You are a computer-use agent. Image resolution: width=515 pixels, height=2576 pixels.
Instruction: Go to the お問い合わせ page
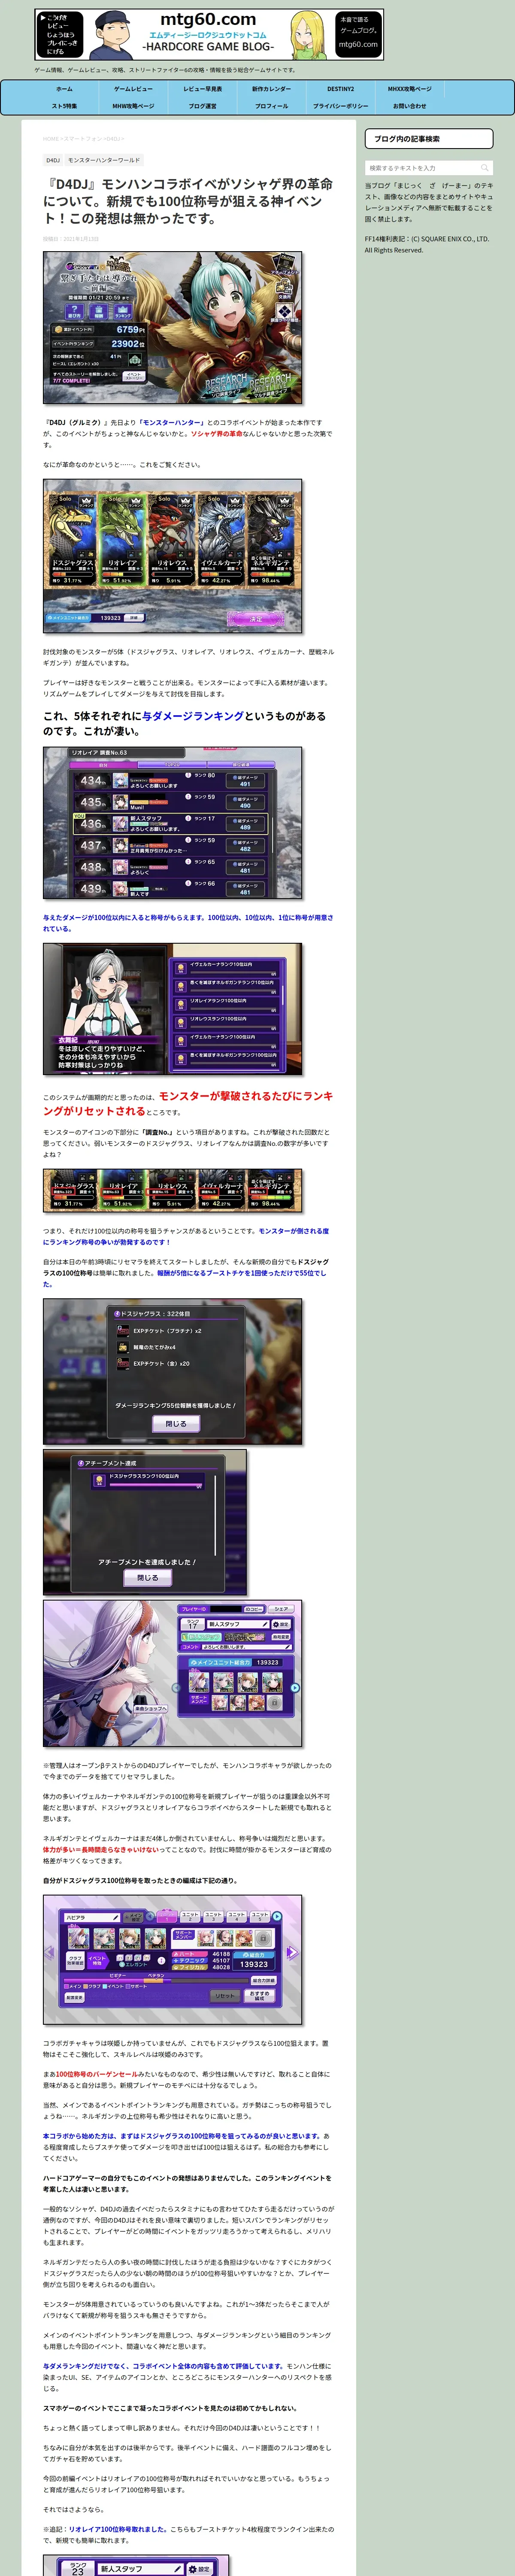point(409,106)
